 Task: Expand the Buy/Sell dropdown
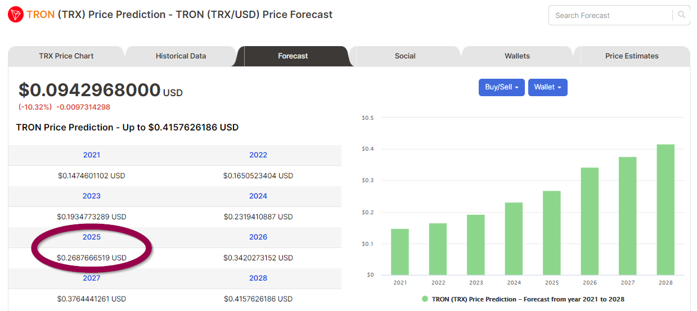502,87
